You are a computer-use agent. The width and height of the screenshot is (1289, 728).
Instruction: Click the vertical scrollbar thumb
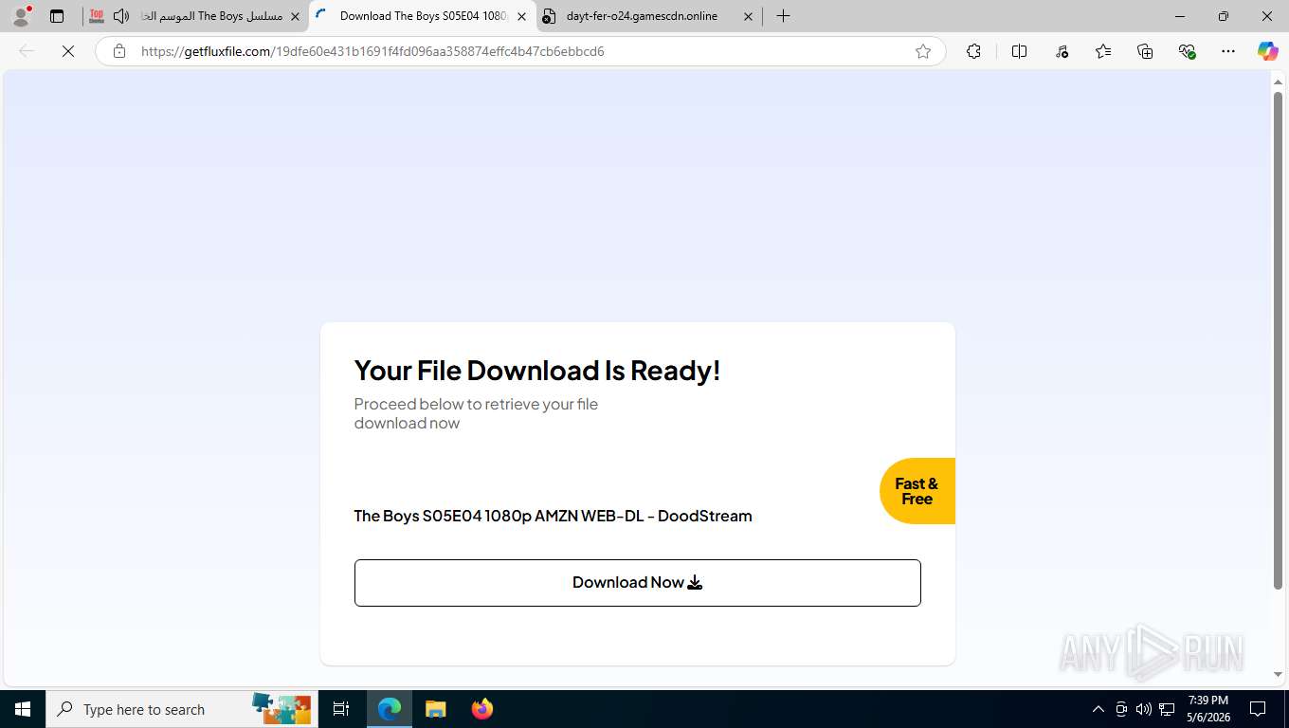click(1278, 341)
